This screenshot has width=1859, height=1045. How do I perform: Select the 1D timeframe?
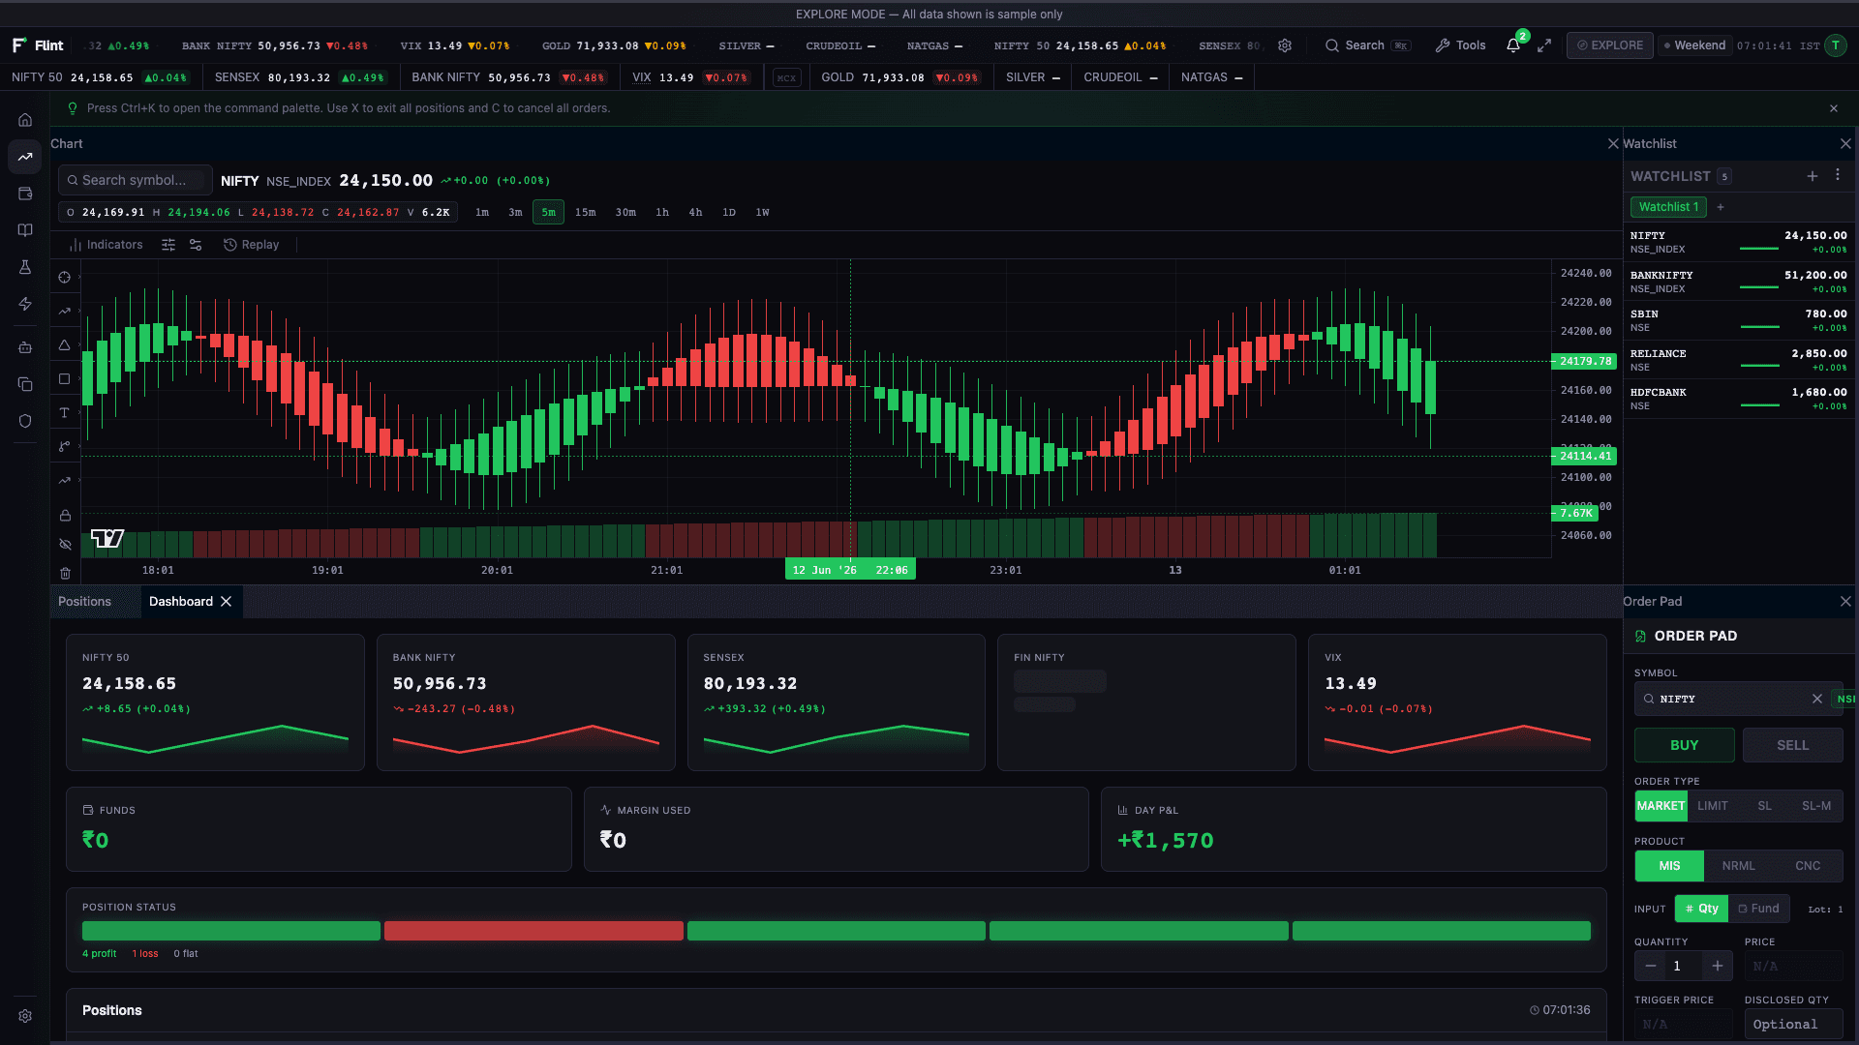728,212
